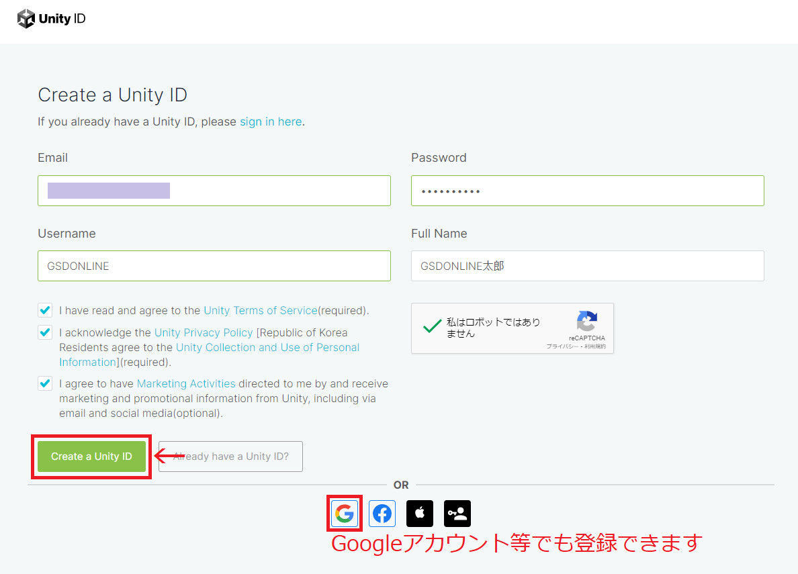Image resolution: width=798 pixels, height=574 pixels.
Task: Sign up using the Google icon
Action: tap(345, 514)
